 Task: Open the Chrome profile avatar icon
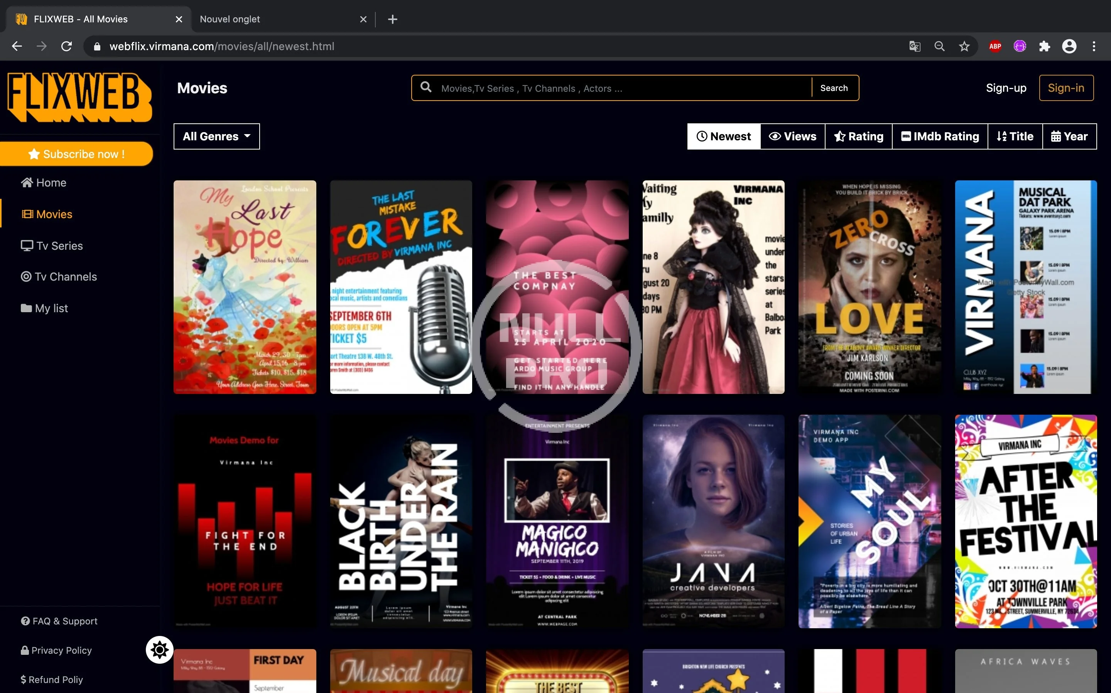(1069, 46)
